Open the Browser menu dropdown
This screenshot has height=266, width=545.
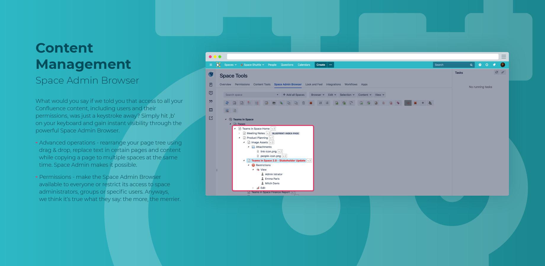(x=318, y=95)
